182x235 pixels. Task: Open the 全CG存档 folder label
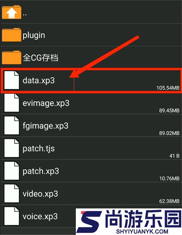41,58
